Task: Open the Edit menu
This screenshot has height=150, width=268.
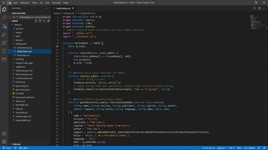Action: click(x=15, y=2)
